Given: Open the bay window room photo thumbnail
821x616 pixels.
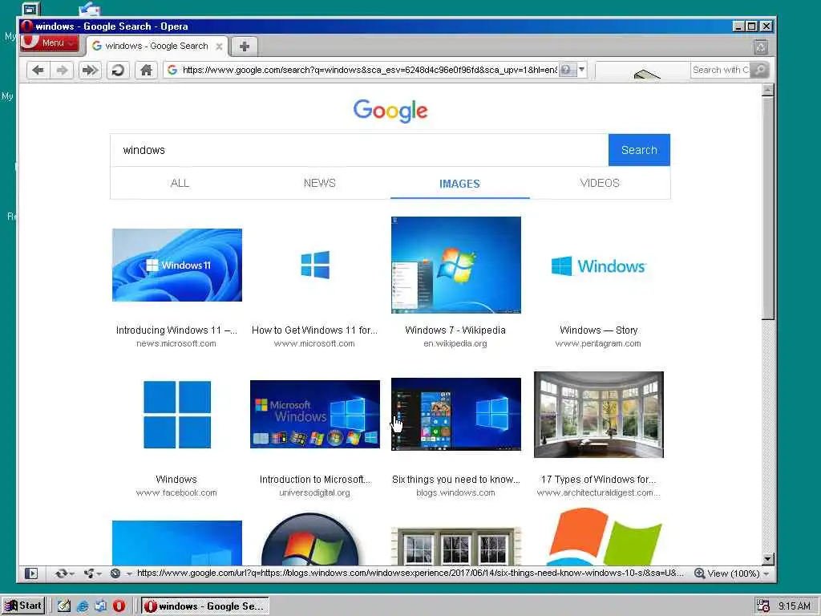Looking at the screenshot, I should point(598,415).
